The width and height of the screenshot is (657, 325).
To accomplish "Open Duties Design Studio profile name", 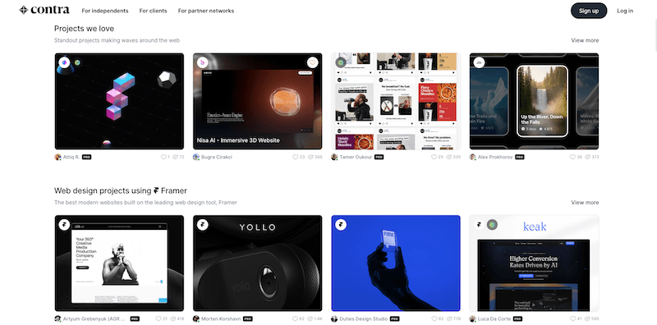I will click(363, 319).
